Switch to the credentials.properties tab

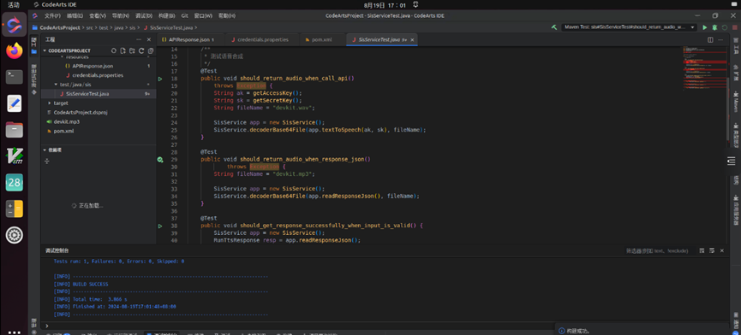pyautogui.click(x=263, y=39)
